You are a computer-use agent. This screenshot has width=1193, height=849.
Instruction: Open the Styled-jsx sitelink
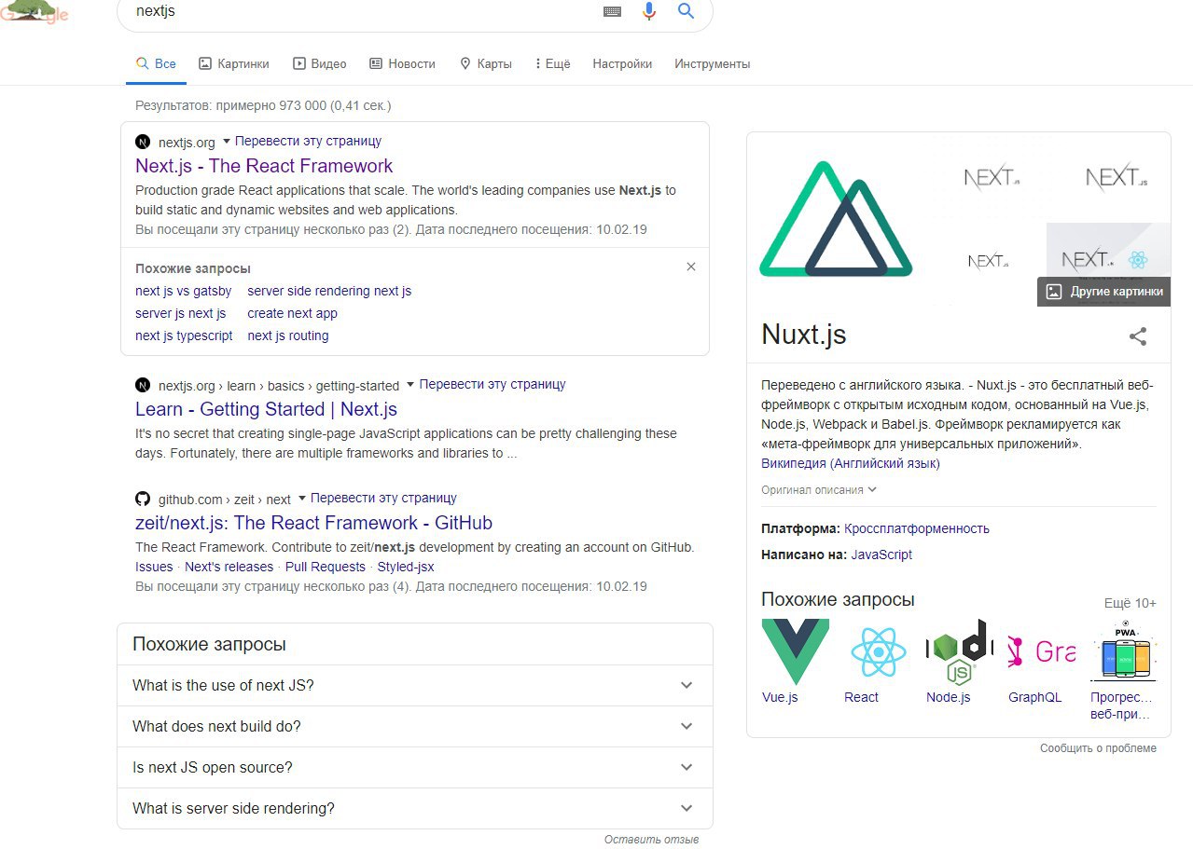pyautogui.click(x=406, y=567)
